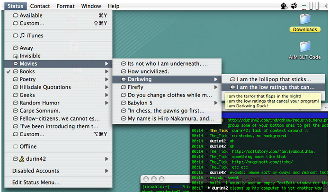Click the Movies away bubble icon
This screenshot has height=192, width=329.
tap(15, 63)
